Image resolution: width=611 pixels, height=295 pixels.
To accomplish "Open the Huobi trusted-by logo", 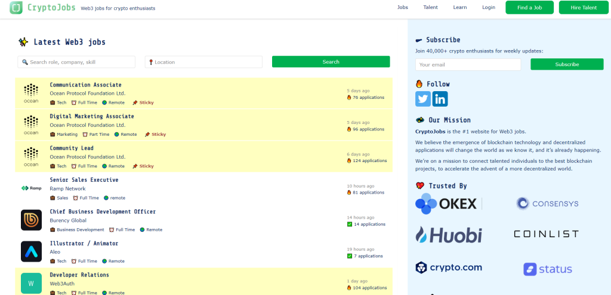I will [449, 235].
